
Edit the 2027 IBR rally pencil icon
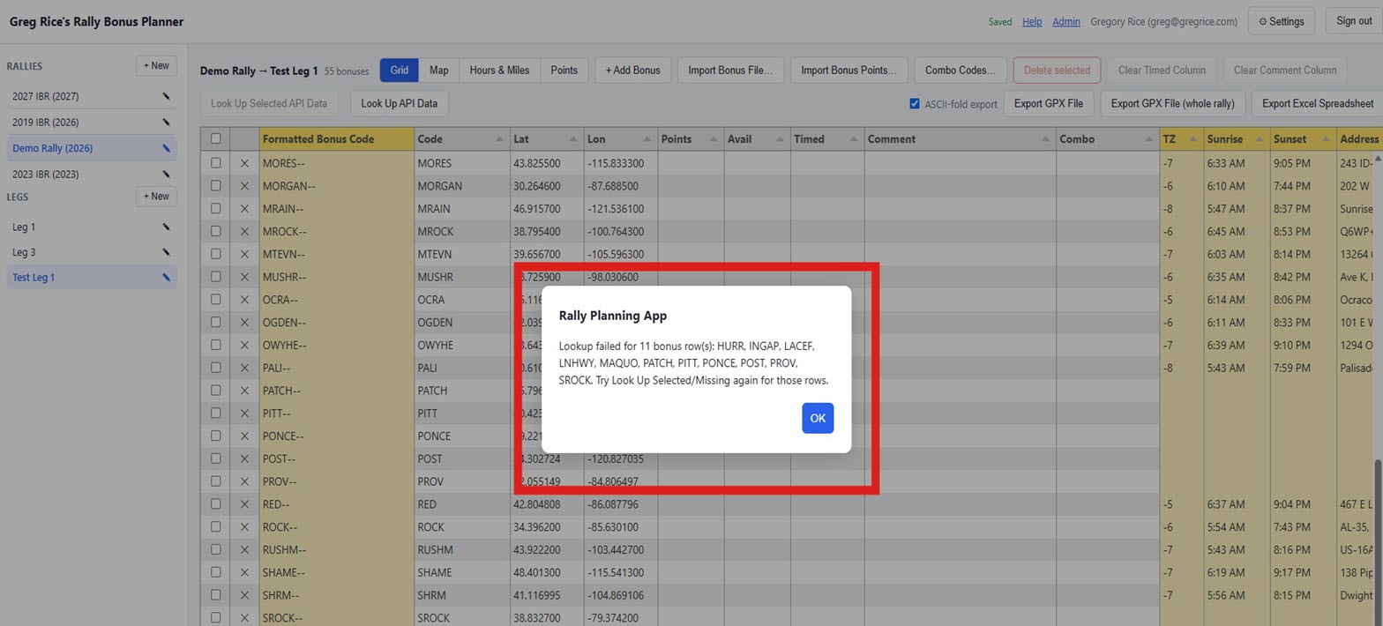pyautogui.click(x=166, y=97)
